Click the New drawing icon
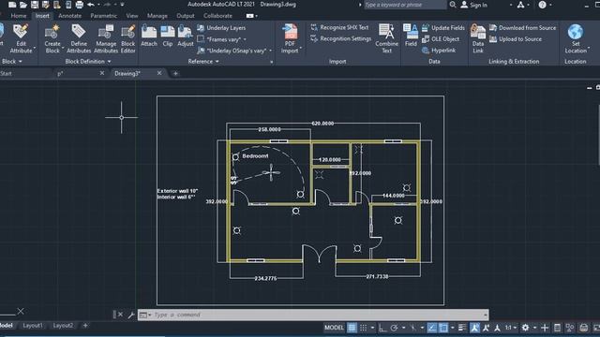 point(12,5)
